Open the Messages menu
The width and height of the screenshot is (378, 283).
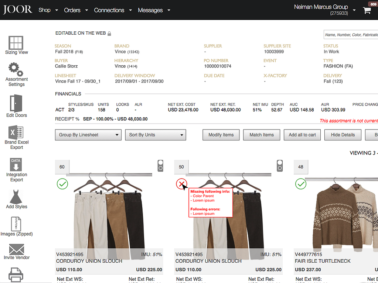click(x=150, y=10)
